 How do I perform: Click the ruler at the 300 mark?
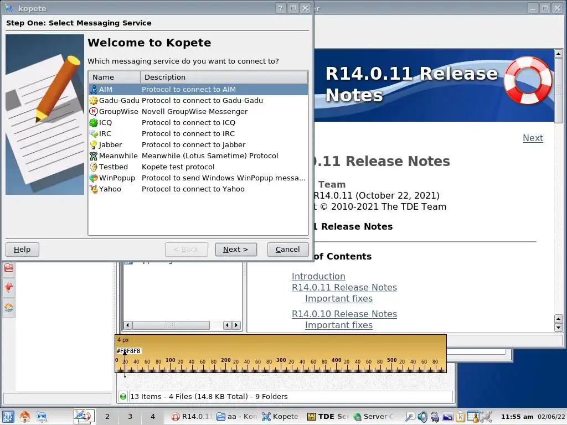(281, 360)
